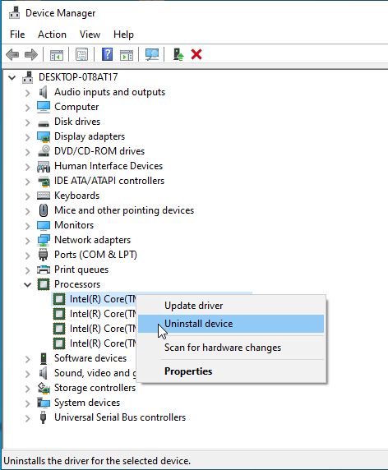Choose Scan for hardware changes in context menu
388x470 pixels.
[231, 348]
